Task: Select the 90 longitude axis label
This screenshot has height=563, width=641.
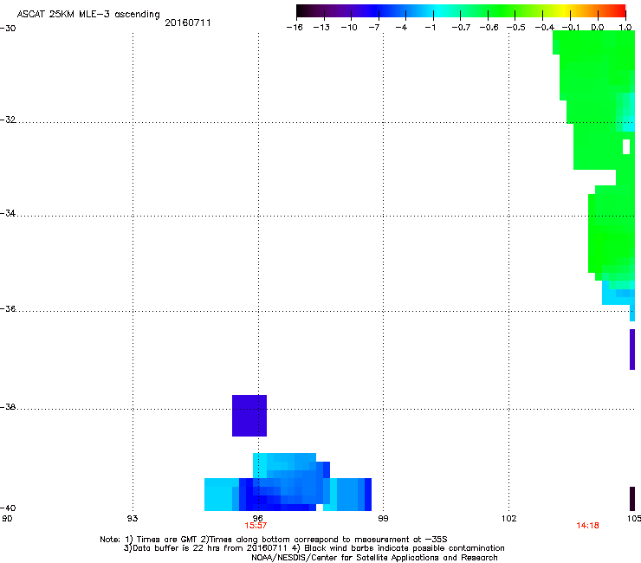Action: click(x=7, y=519)
